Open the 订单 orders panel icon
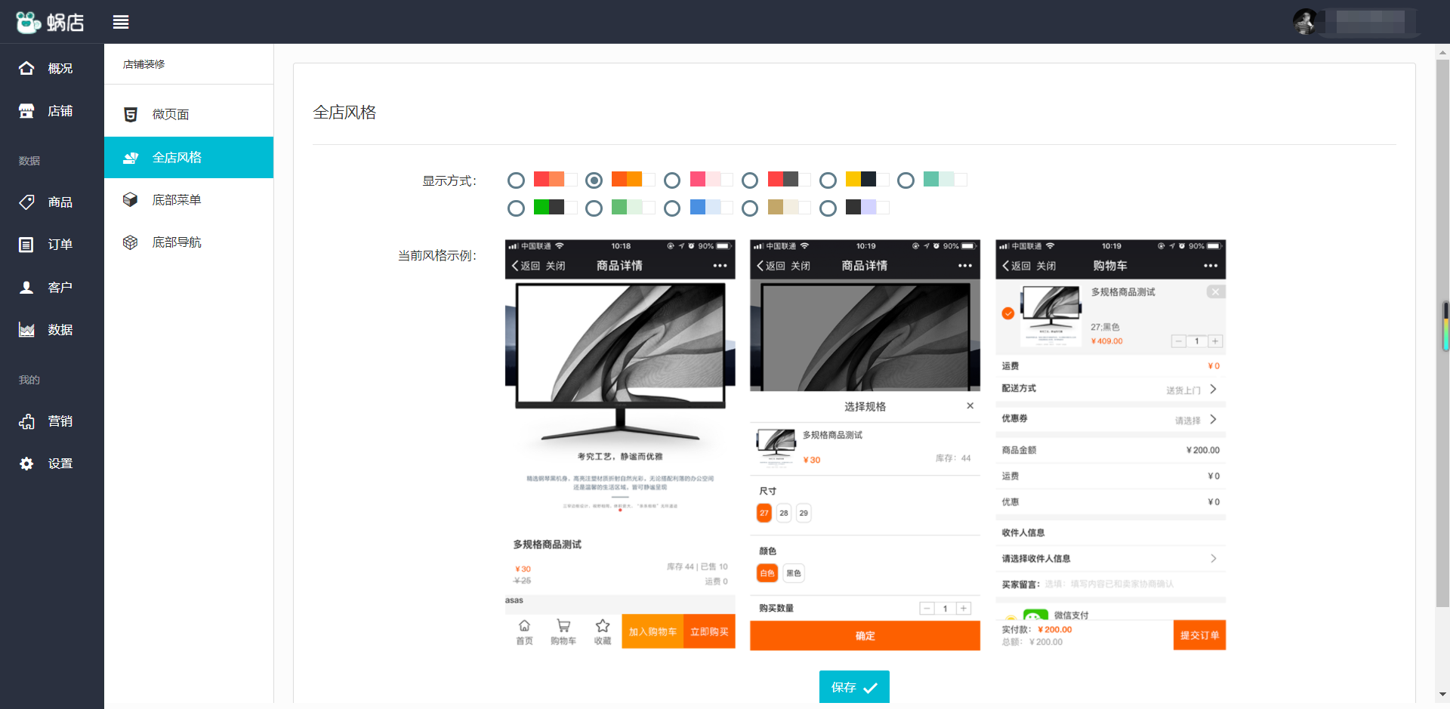This screenshot has width=1450, height=709. [x=26, y=244]
